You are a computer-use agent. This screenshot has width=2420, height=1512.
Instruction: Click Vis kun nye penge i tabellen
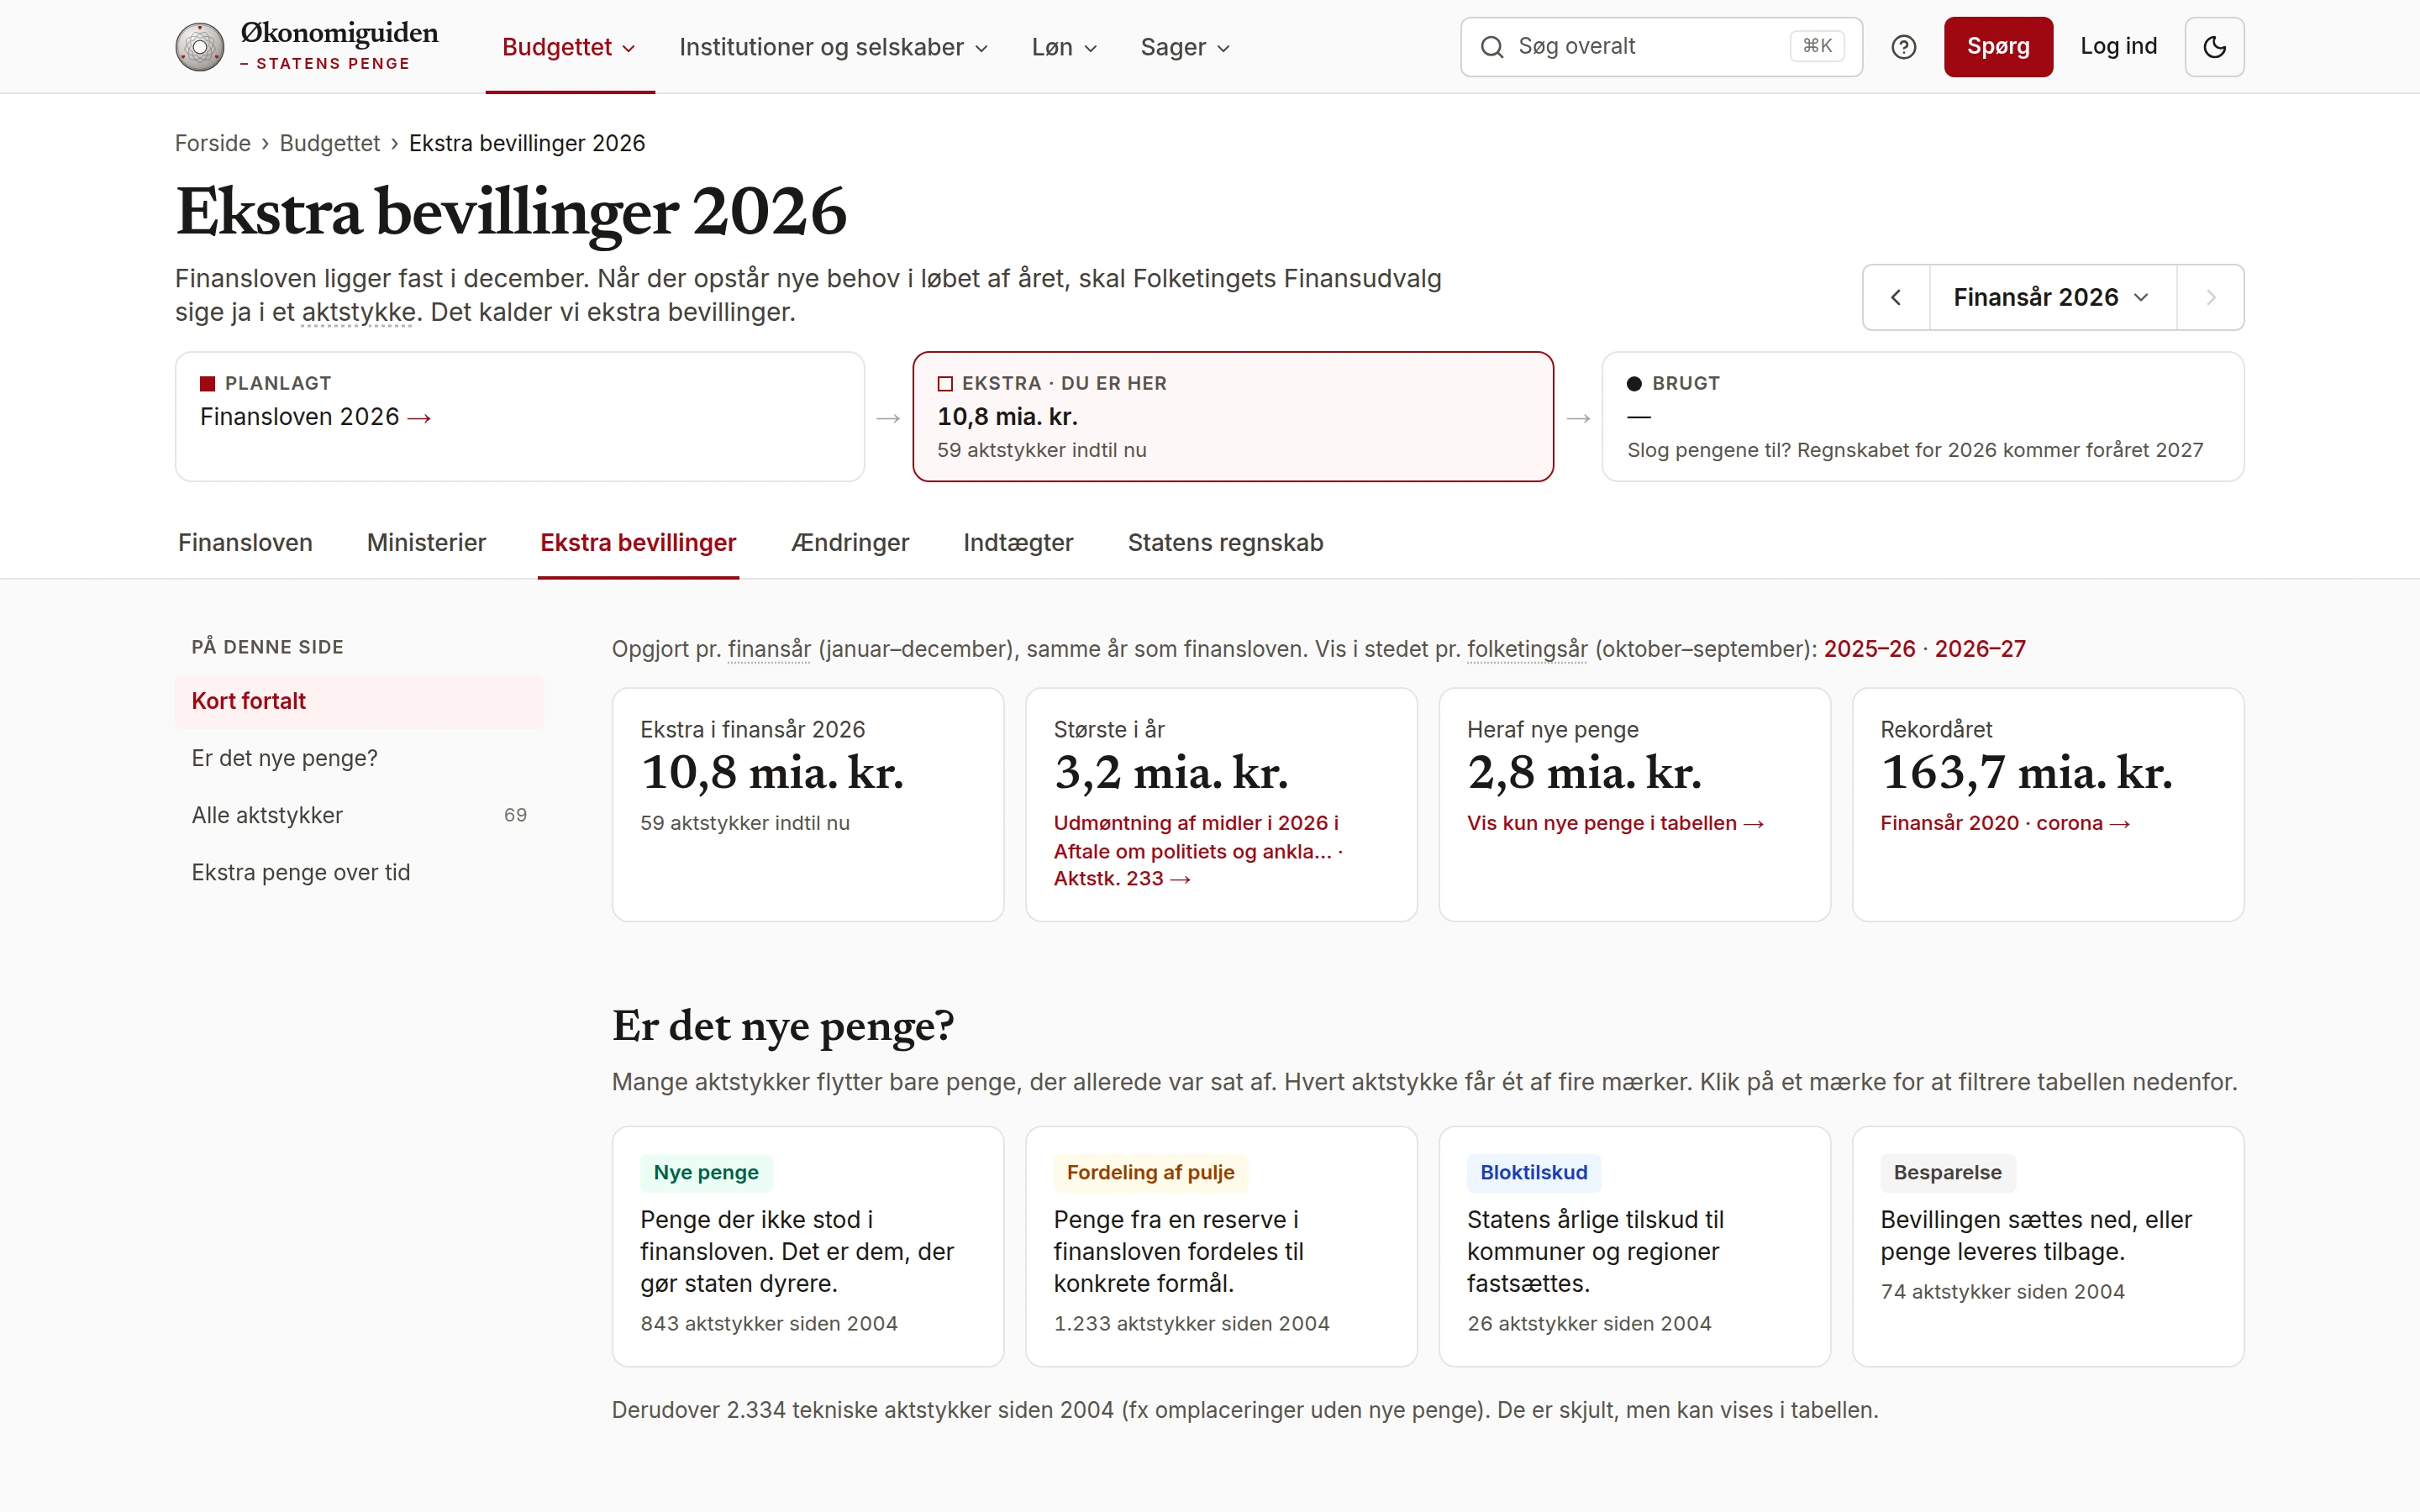point(1615,823)
